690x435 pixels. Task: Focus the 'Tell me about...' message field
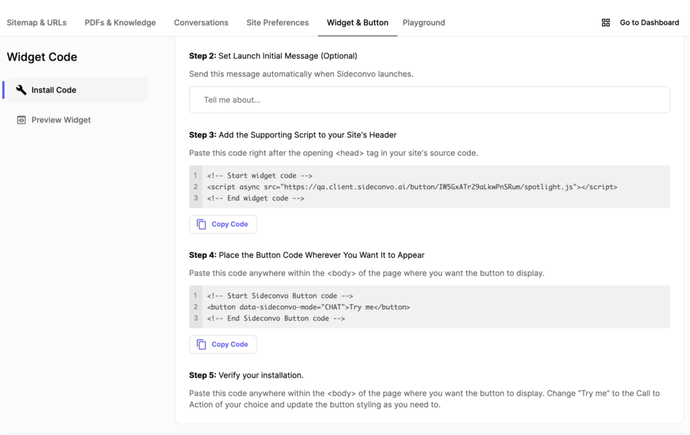coord(429,100)
